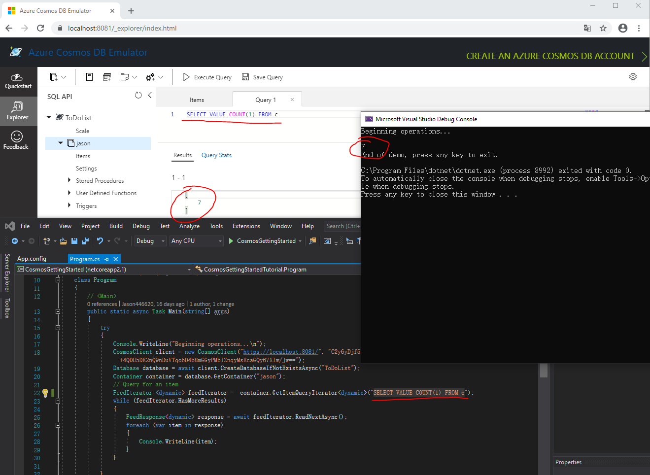The width and height of the screenshot is (650, 475).
Task: Open the Extensions menu in Visual Studio
Action: coord(246,226)
